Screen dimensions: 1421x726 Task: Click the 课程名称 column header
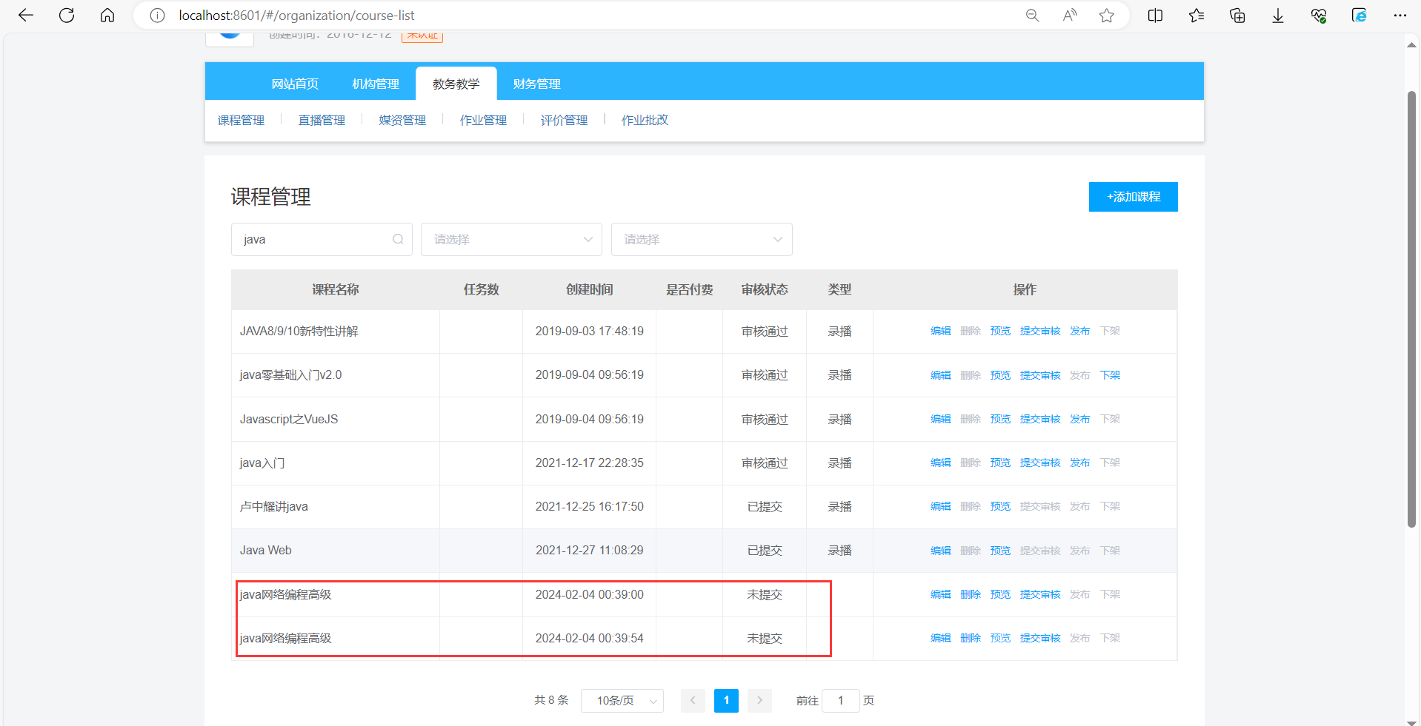point(336,289)
